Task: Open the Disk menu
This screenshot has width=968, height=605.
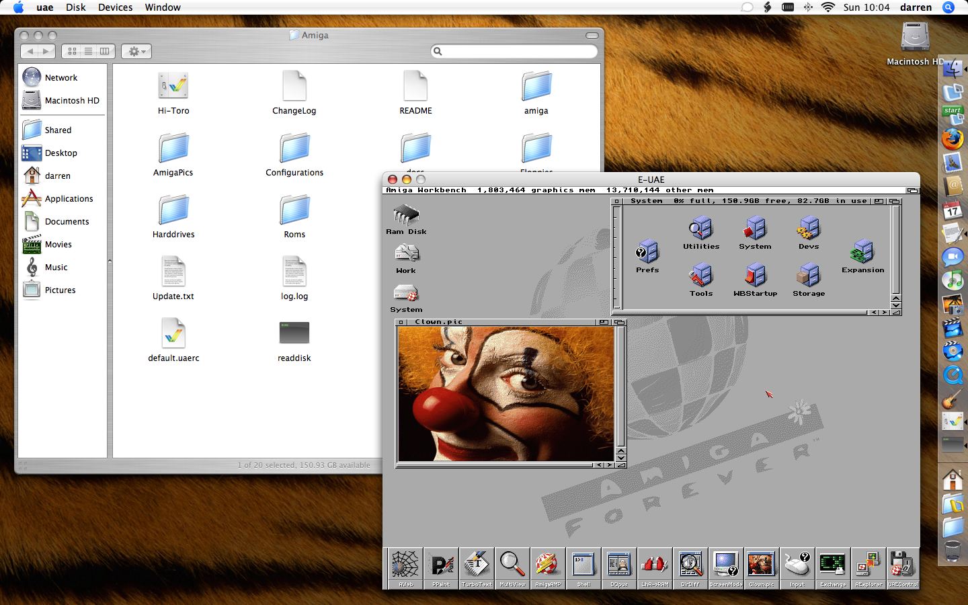Action: [76, 7]
